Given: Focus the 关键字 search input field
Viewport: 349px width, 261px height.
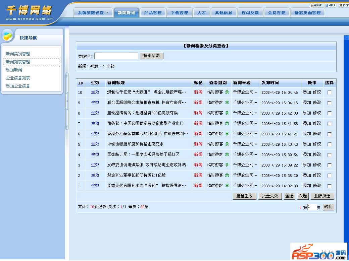Looking at the screenshot, I should click(116, 56).
